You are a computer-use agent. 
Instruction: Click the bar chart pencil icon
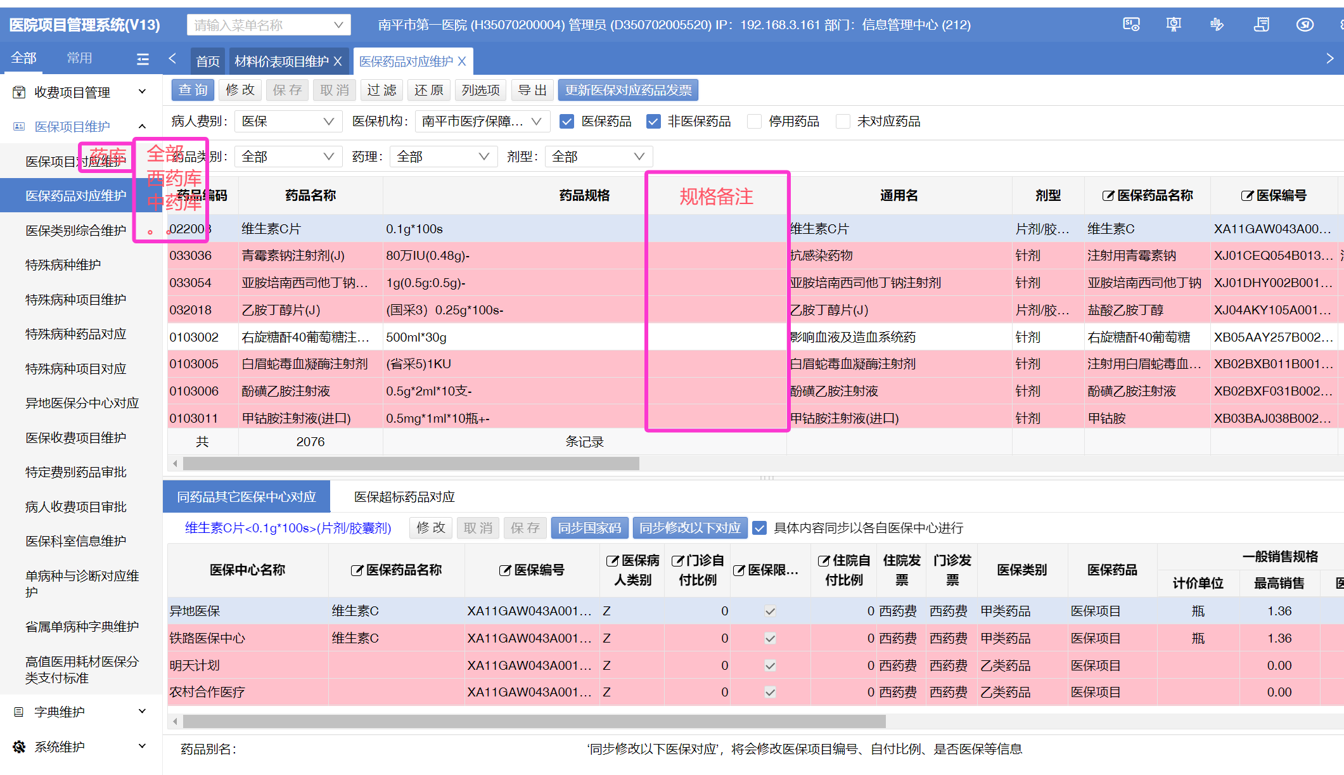click(1217, 25)
